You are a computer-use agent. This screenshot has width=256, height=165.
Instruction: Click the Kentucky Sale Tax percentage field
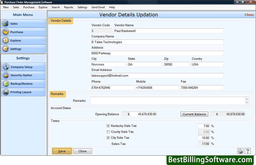tap(204, 126)
